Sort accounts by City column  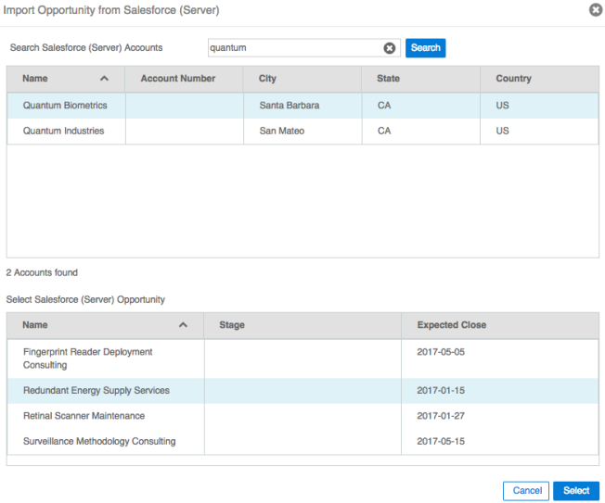267,79
